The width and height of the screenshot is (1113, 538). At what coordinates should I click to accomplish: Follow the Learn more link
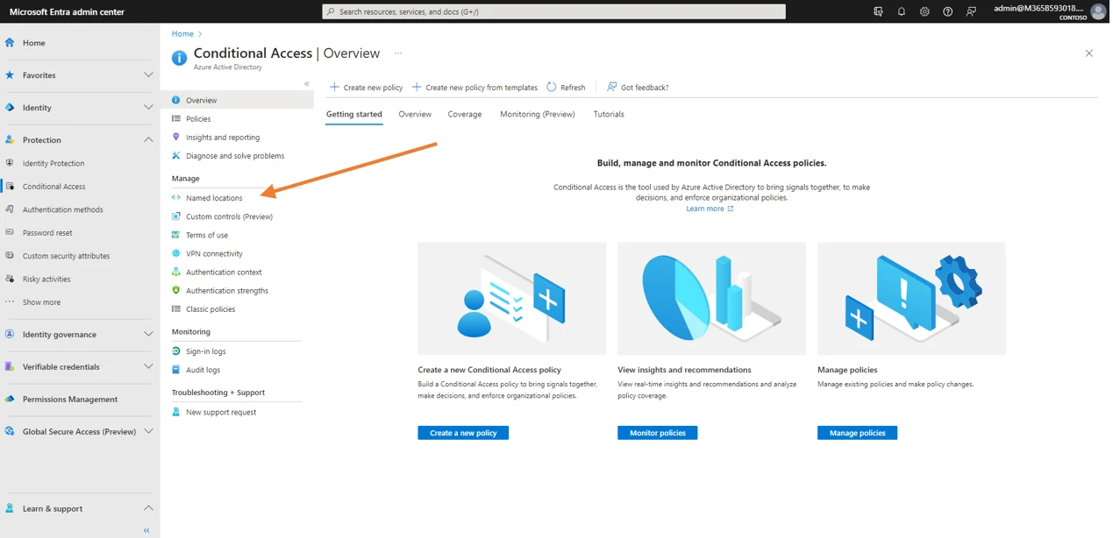705,209
